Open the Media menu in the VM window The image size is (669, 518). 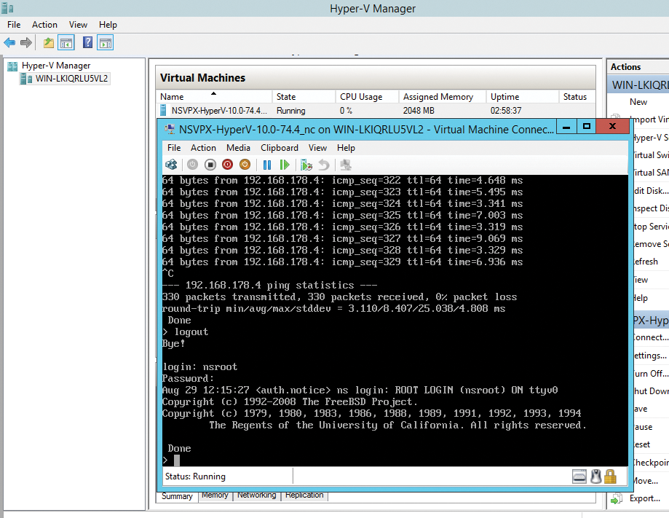pos(238,147)
